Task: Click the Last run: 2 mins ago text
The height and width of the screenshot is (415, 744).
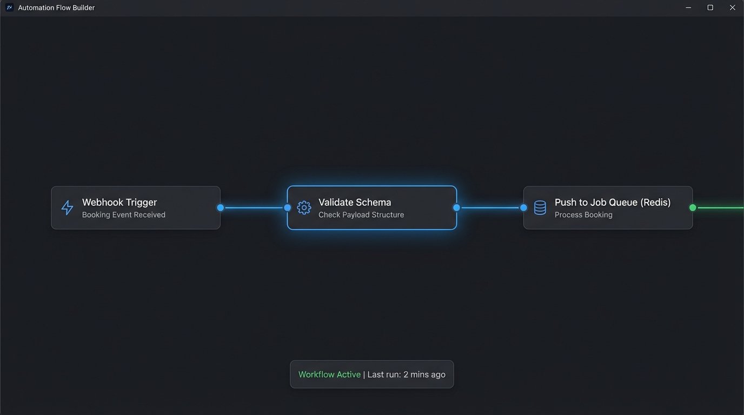Action: coord(406,374)
